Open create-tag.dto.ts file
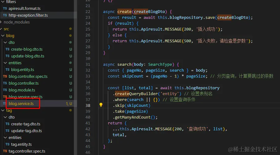The height and width of the screenshot is (155, 280). (x=26, y=124)
